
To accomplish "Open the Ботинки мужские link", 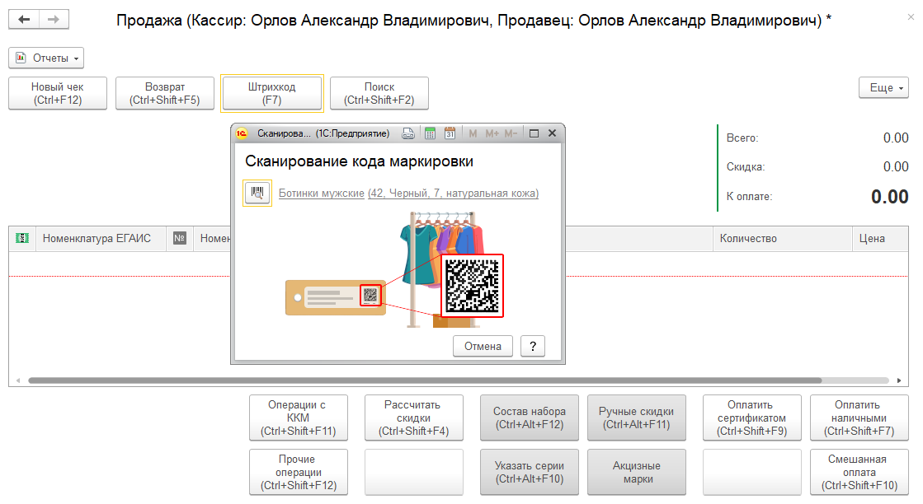I will click(x=322, y=194).
